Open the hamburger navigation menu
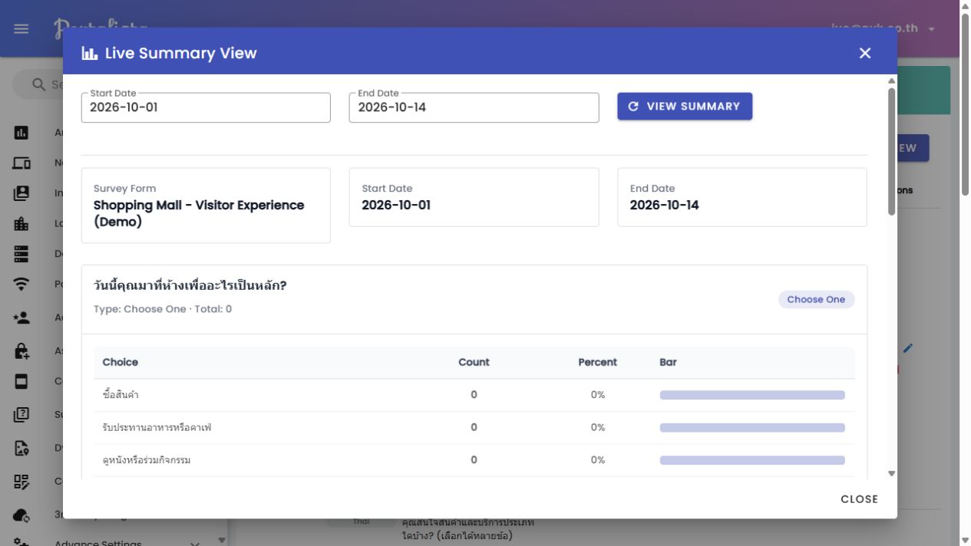The width and height of the screenshot is (971, 546). tap(21, 28)
